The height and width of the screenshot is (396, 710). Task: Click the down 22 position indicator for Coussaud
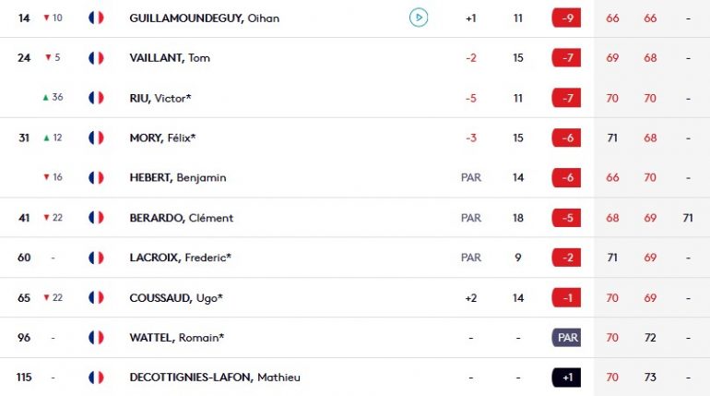(53, 297)
